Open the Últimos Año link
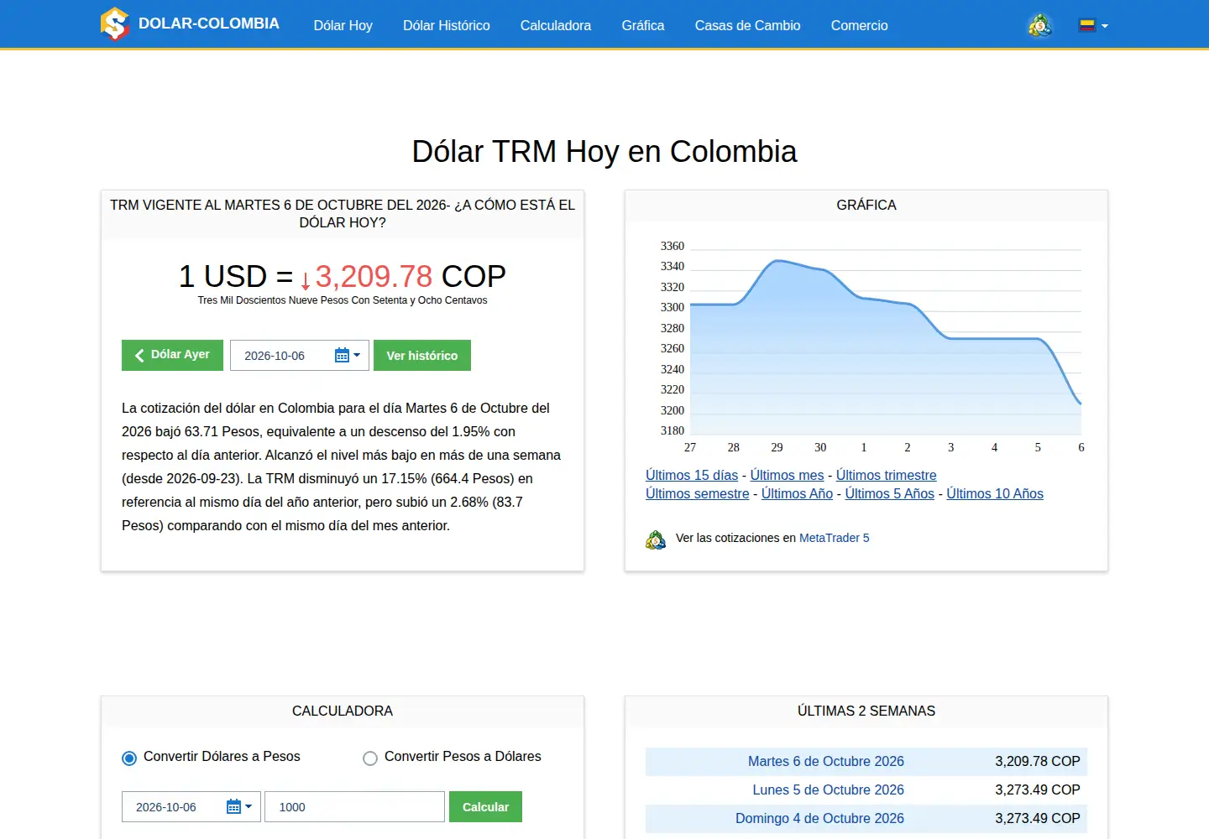The height and width of the screenshot is (839, 1209). point(797,493)
